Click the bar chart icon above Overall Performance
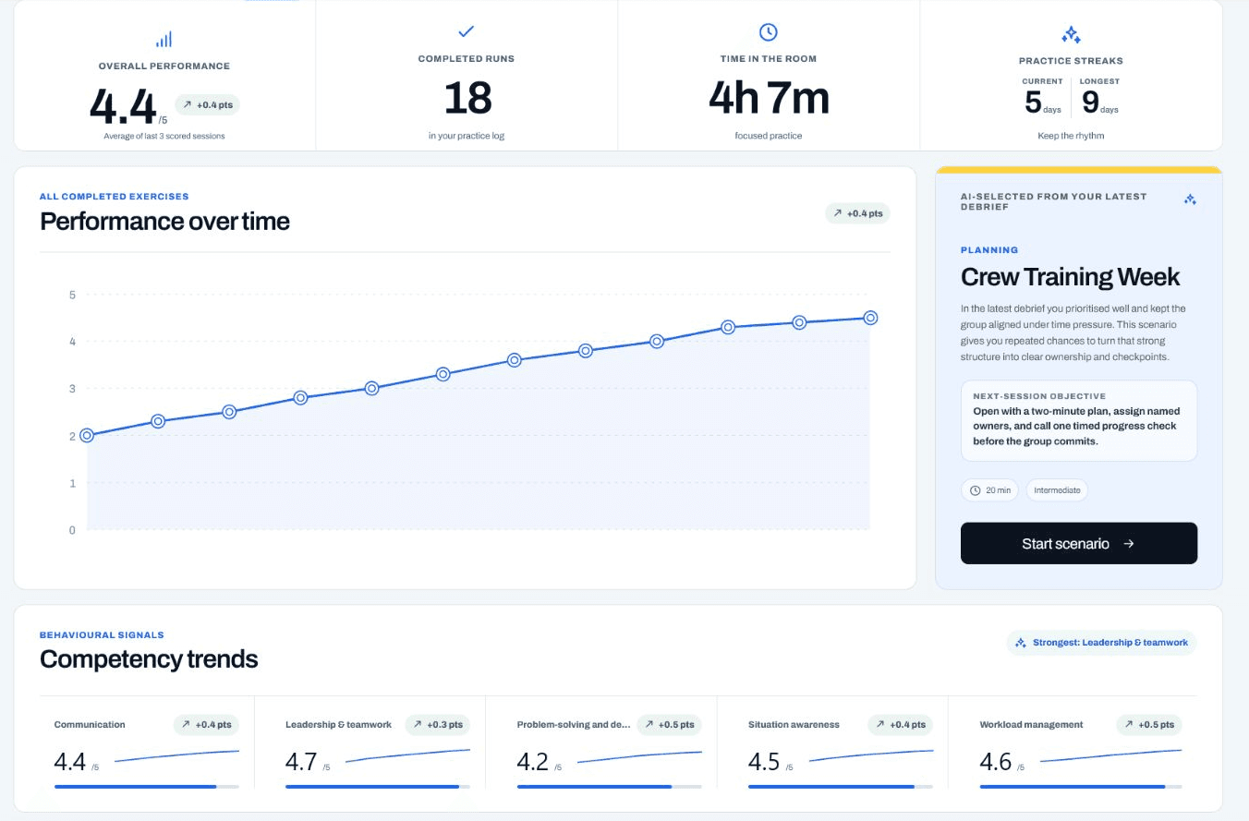1249x821 pixels. tap(164, 40)
